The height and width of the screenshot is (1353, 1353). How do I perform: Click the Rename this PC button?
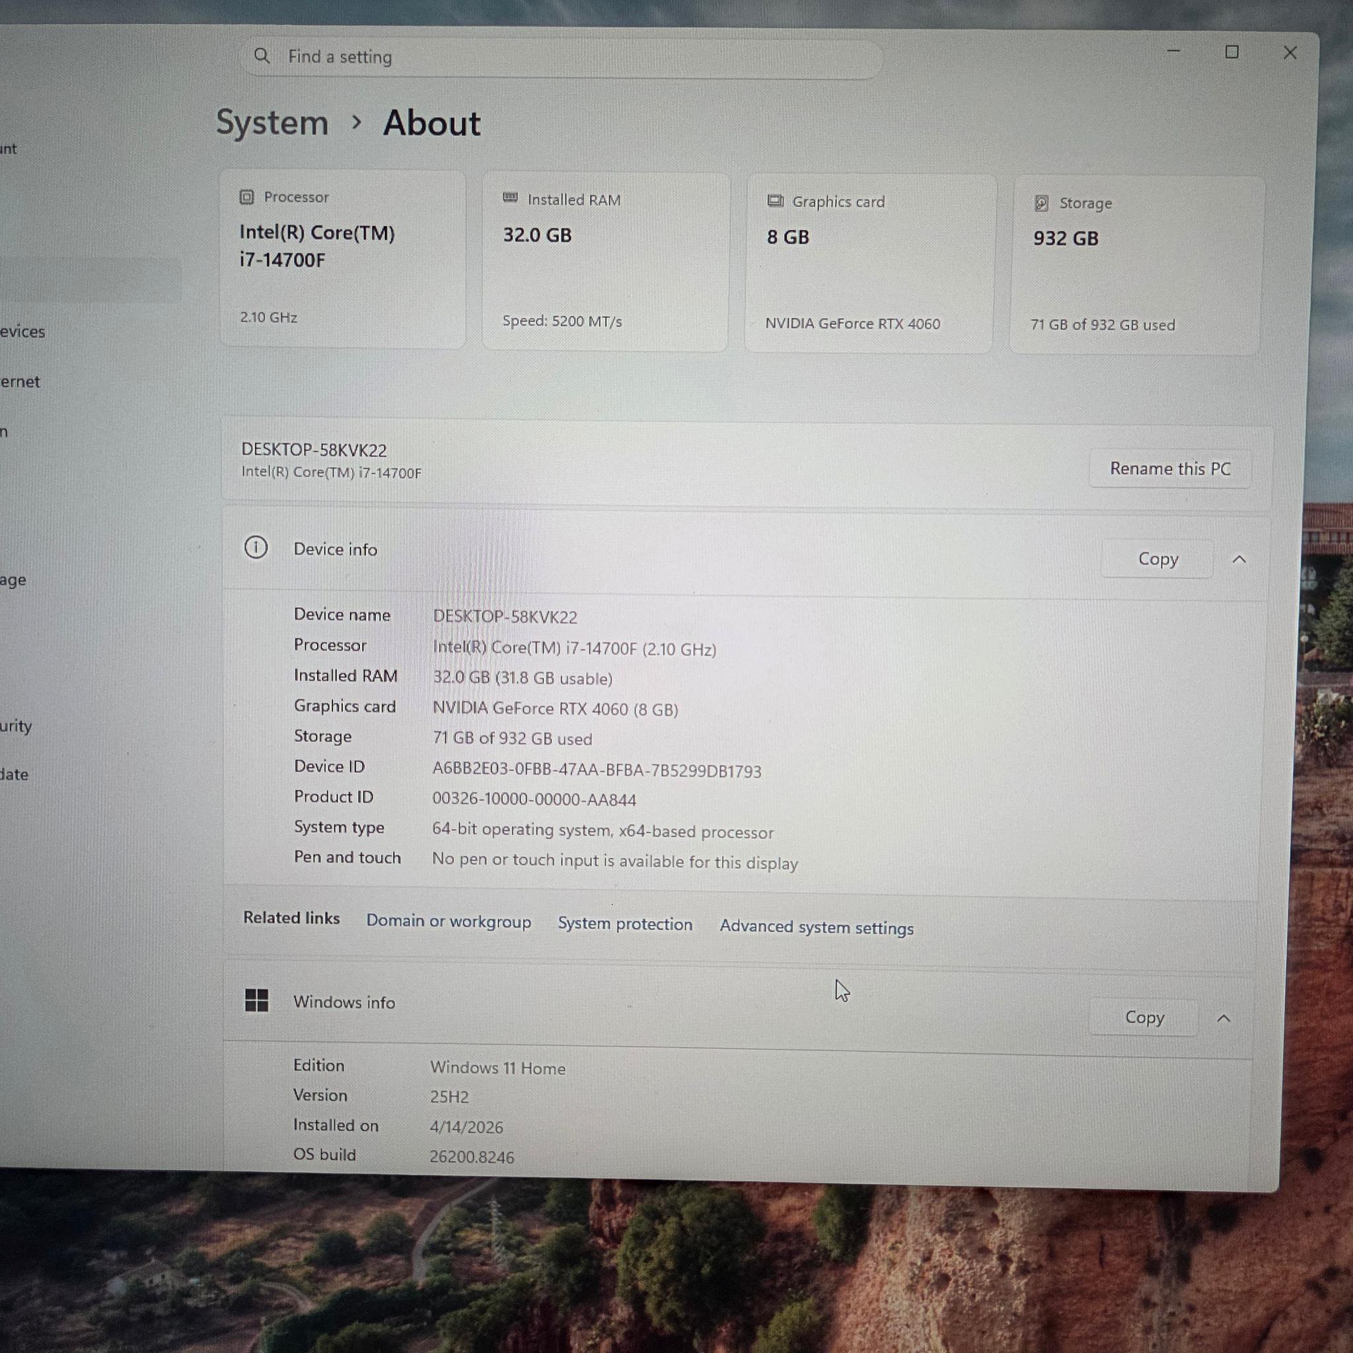coord(1169,468)
